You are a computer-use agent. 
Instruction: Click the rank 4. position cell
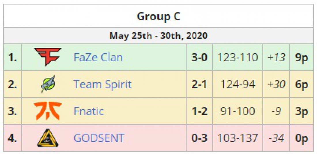[x=12, y=138]
